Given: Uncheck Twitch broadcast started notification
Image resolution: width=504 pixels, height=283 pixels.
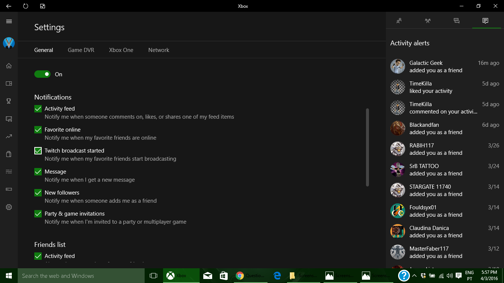Looking at the screenshot, I should point(38,151).
